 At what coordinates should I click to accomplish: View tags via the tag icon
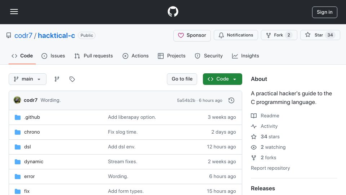pyautogui.click(x=72, y=79)
